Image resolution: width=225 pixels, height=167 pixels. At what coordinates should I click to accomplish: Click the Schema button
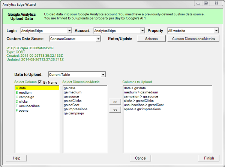151,38
